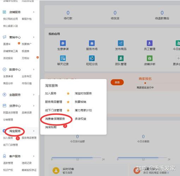Click the 店铺服务 grid icon in sidebar
Screen dimensions: 180x176
(x=4, y=12)
